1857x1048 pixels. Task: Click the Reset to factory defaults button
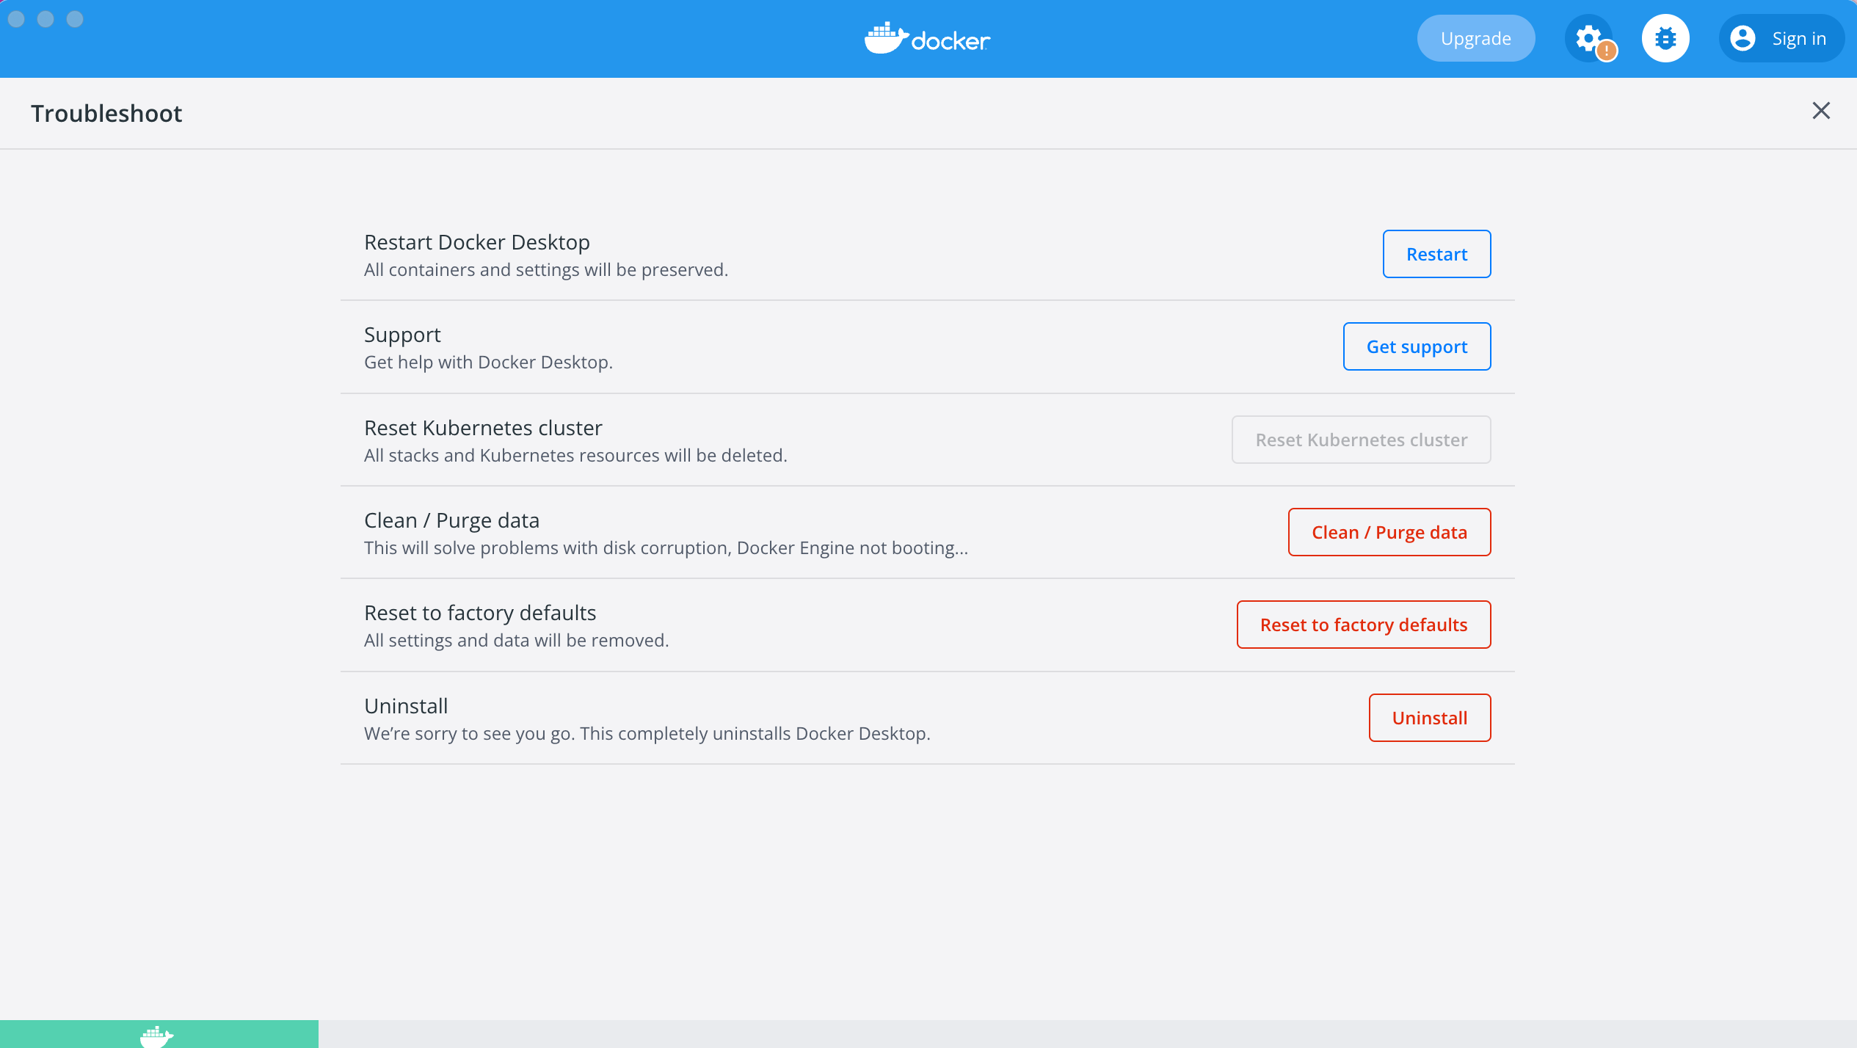pos(1363,625)
